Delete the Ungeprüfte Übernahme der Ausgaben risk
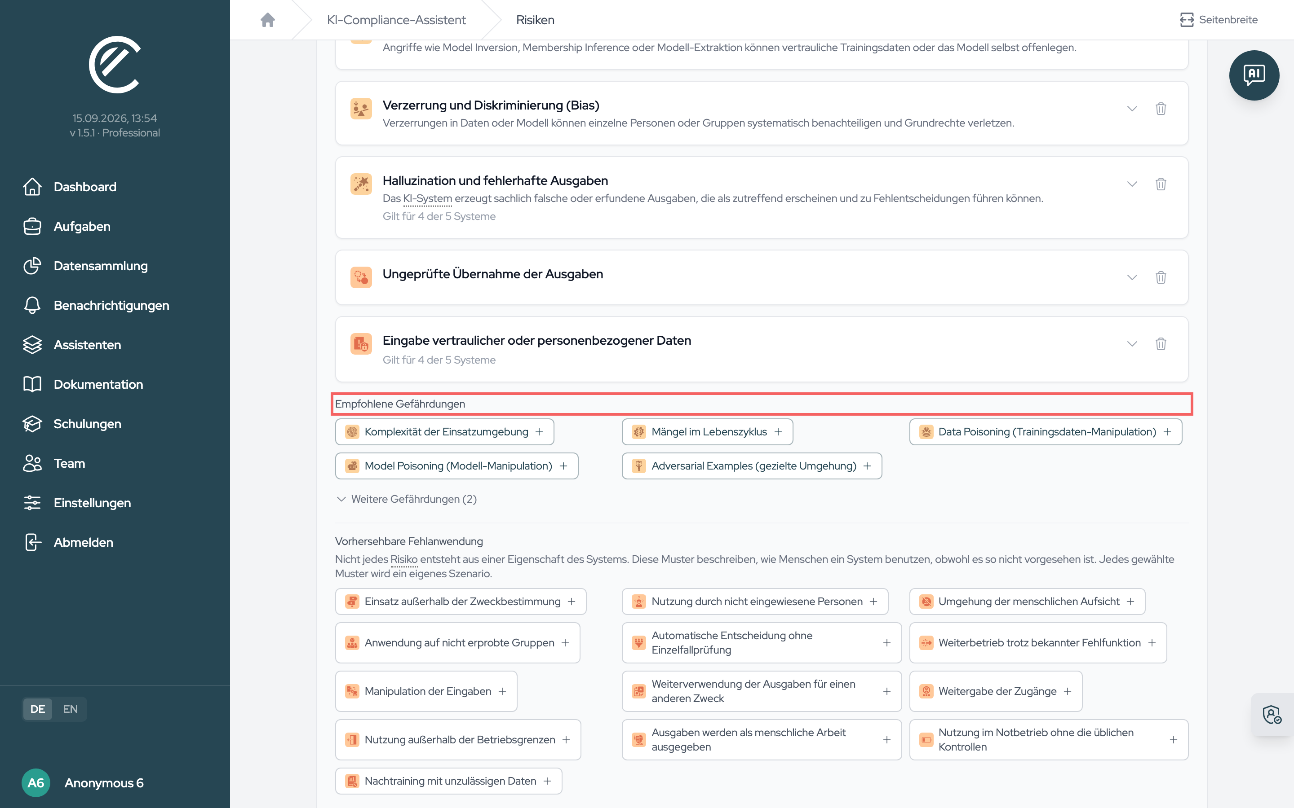 click(1160, 277)
